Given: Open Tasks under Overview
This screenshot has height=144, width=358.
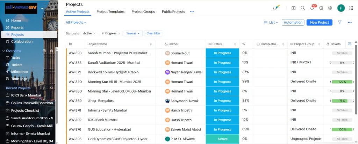Looking at the screenshot, I should click(15, 58).
